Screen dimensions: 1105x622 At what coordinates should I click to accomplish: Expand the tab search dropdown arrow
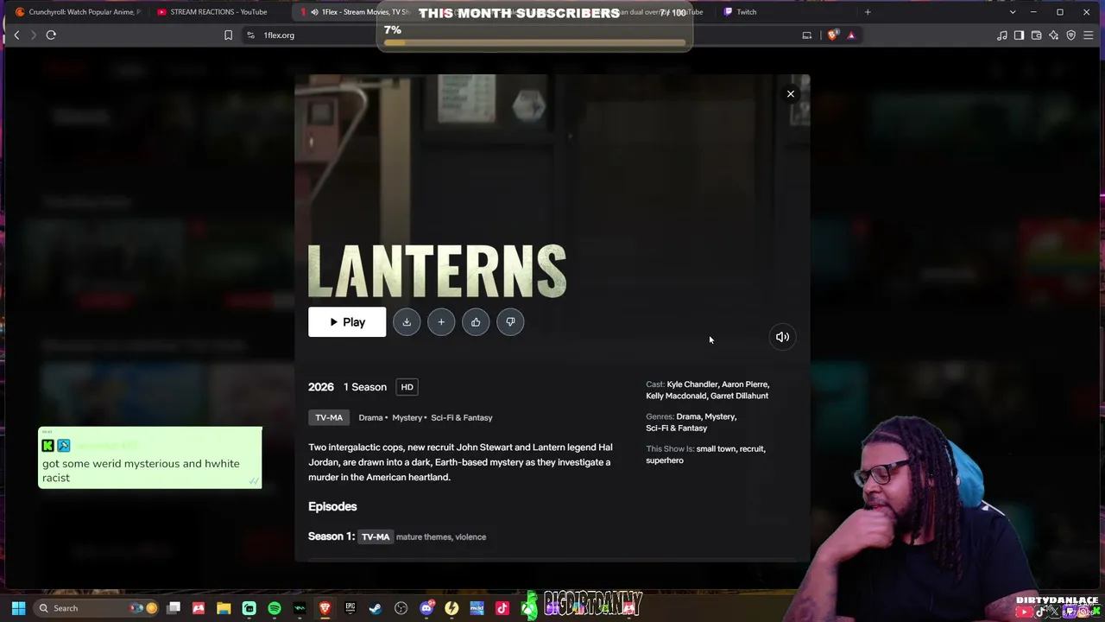point(1013,12)
